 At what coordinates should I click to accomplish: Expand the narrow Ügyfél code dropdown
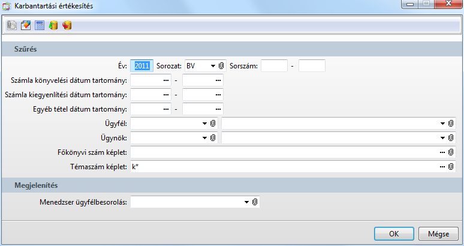[205, 124]
